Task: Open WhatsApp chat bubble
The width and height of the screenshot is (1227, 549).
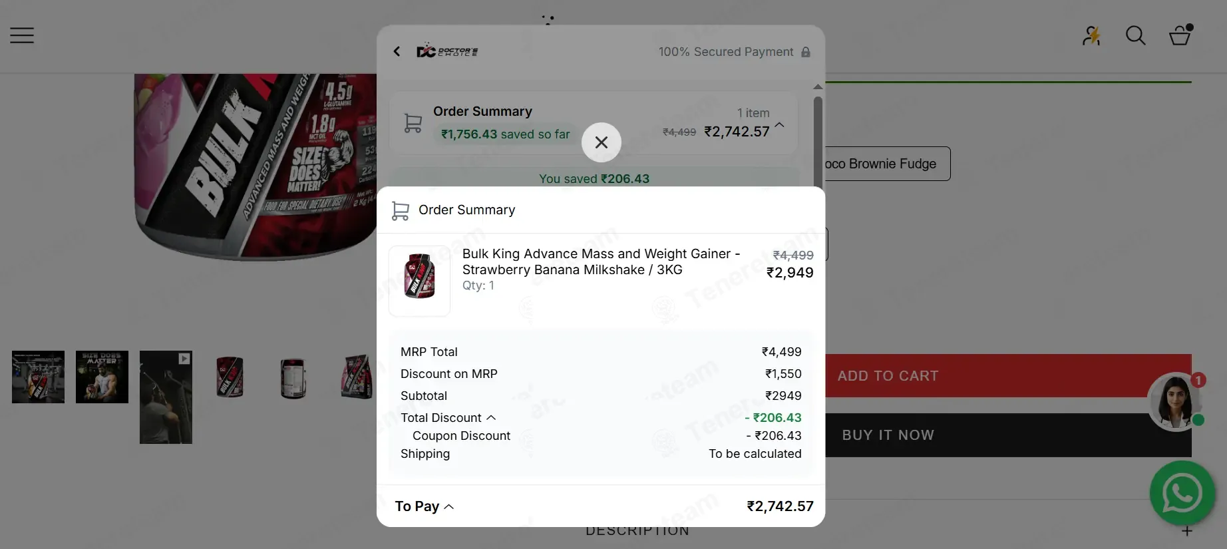Action: 1182,493
